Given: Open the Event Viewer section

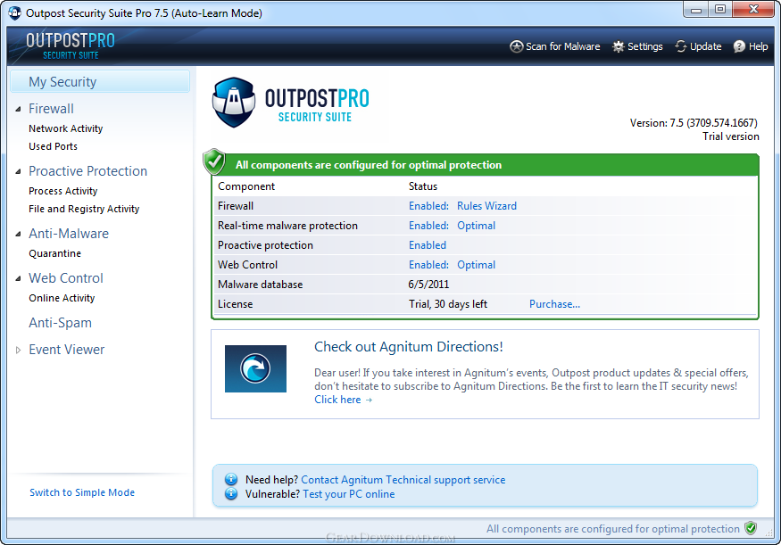Looking at the screenshot, I should (x=67, y=350).
